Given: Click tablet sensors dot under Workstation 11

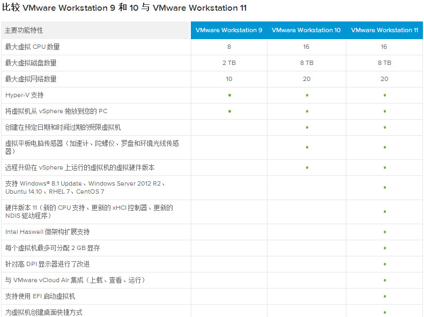Looking at the screenshot, I should pyautogui.click(x=385, y=148).
